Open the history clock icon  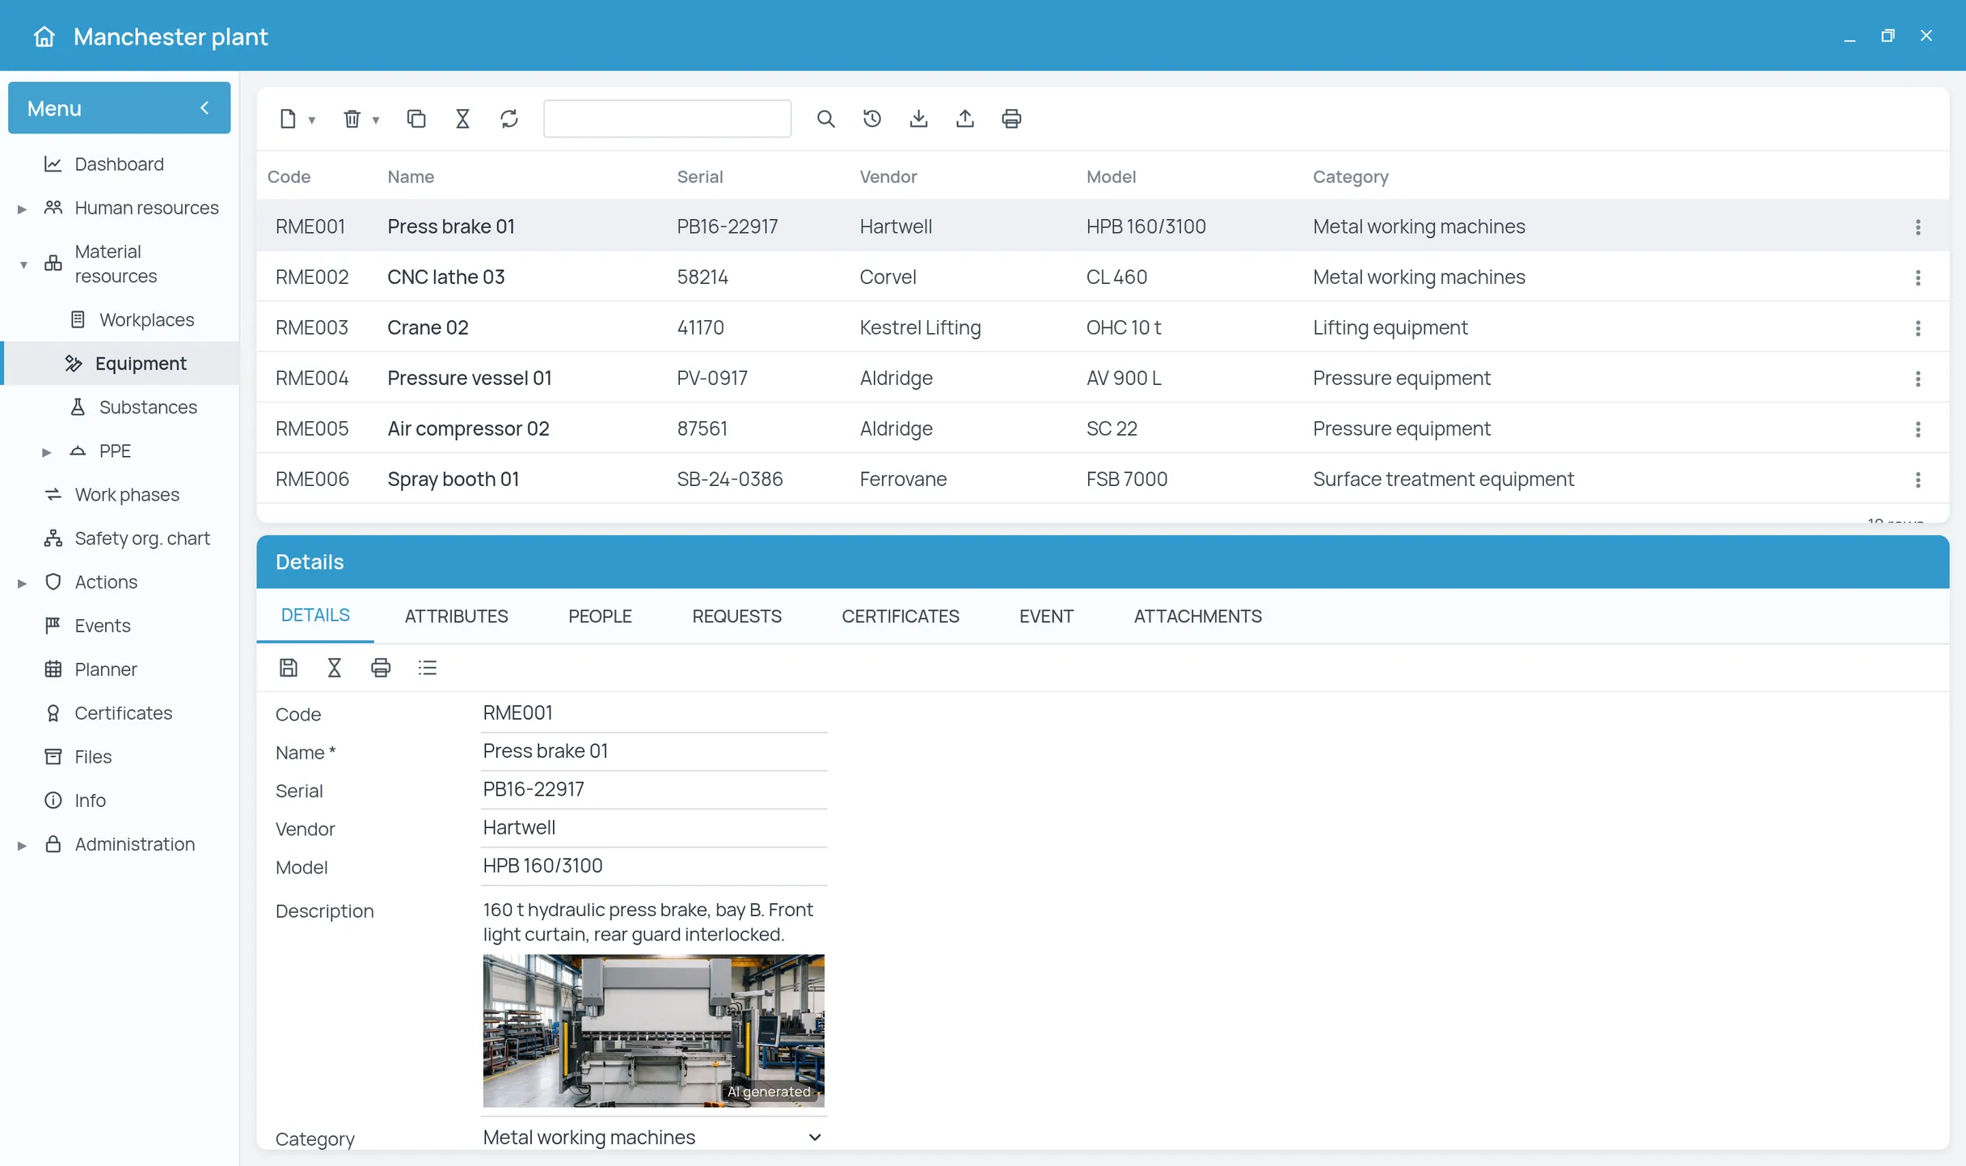[x=872, y=119]
